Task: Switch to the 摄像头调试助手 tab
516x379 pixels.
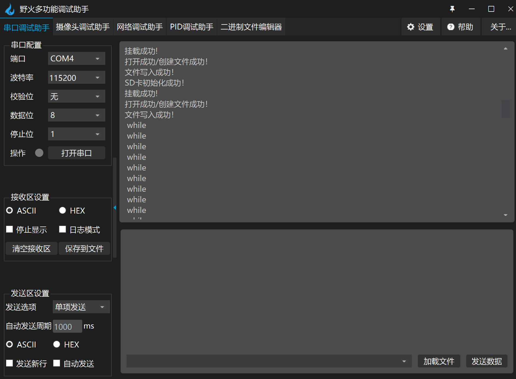Action: tap(83, 27)
